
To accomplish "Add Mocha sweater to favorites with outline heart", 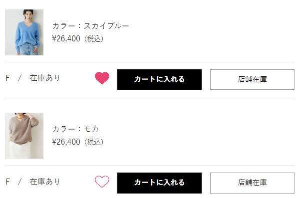I will coord(102,182).
